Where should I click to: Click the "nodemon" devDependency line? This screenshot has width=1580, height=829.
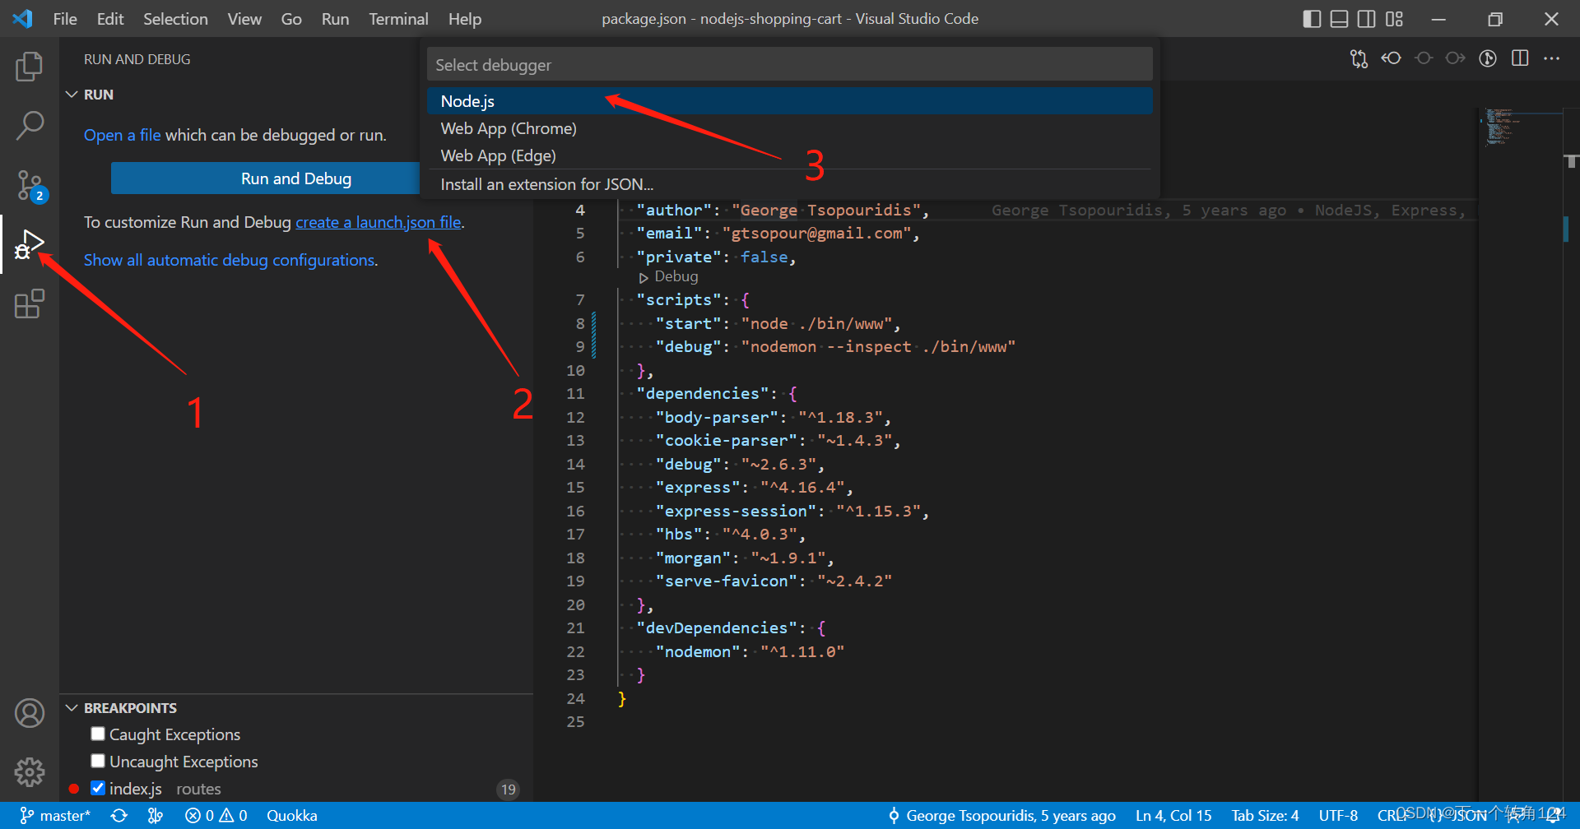coord(750,651)
